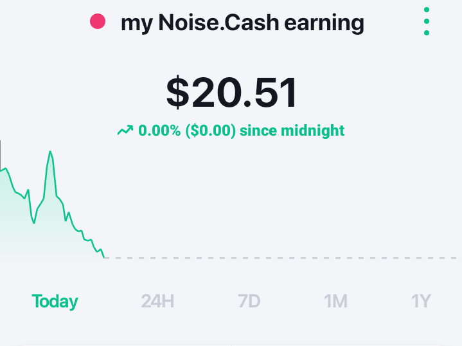Click the ($0.00) change amount
The width and height of the screenshot is (462, 346).
coord(211,131)
